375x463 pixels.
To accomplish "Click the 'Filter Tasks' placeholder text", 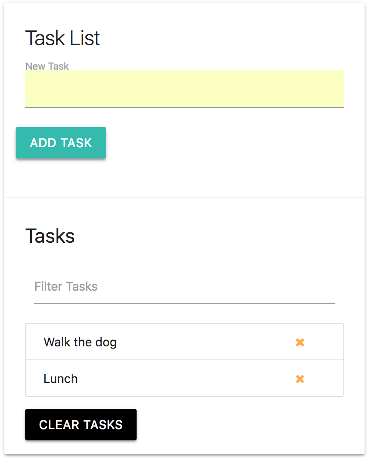I will pos(66,286).
